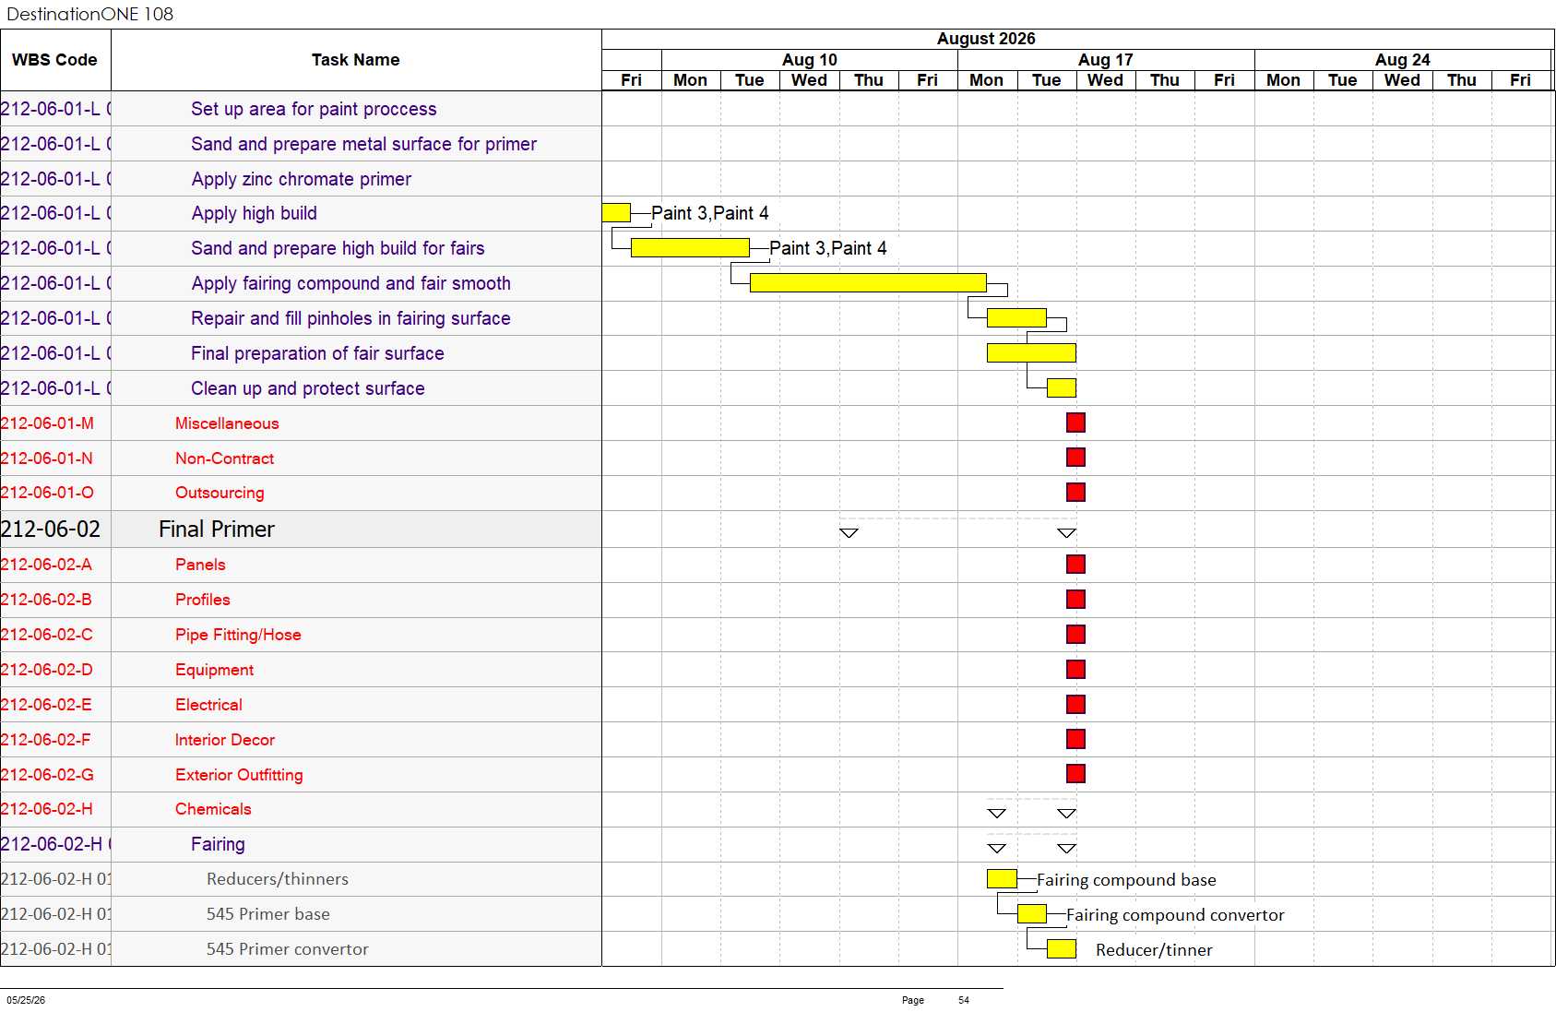The width and height of the screenshot is (1556, 1012).
Task: Click the 'Aug 24' week header
Action: [1403, 60]
